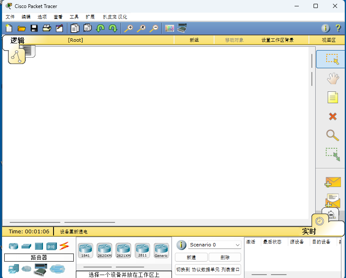Viewport: 346px width, 278px height.
Task: Click 新组 in the workspace bar
Action: tap(194, 40)
